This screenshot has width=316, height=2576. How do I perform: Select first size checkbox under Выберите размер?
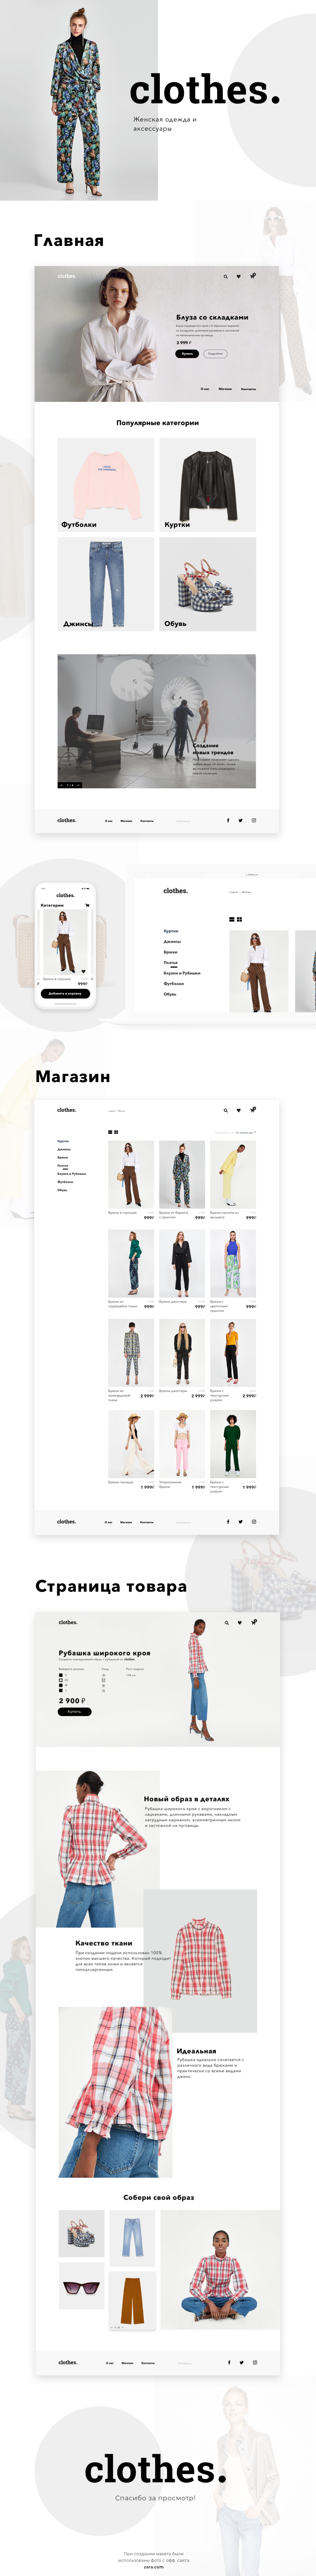(61, 1675)
